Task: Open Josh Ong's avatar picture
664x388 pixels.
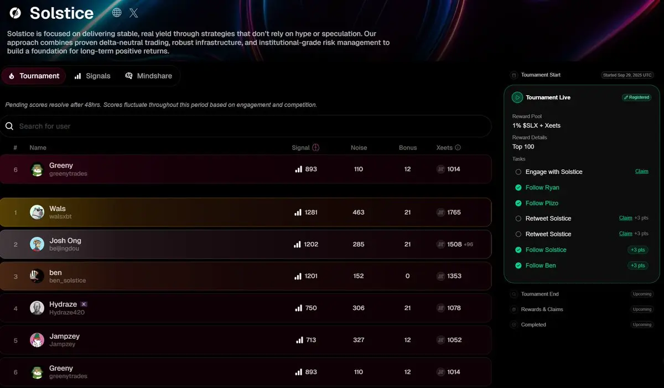Action: (37, 244)
